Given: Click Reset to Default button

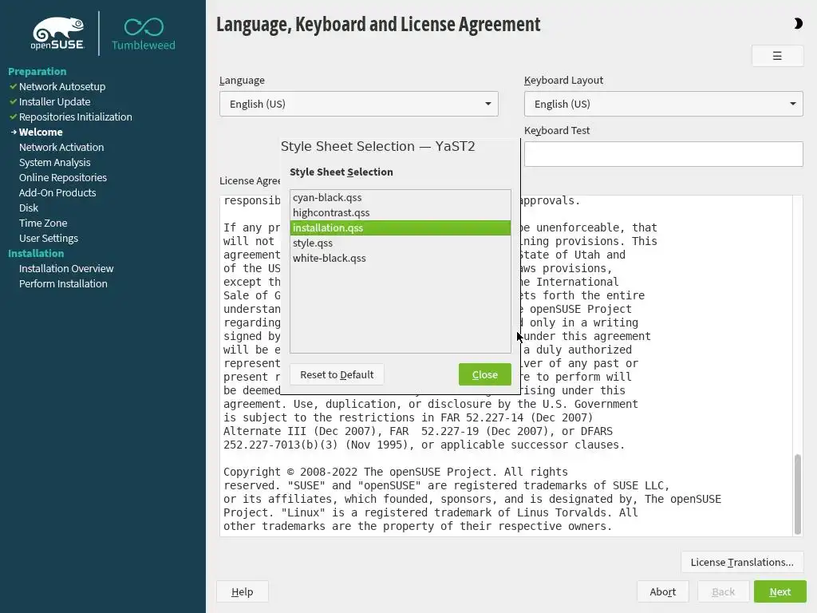Looking at the screenshot, I should click(337, 374).
